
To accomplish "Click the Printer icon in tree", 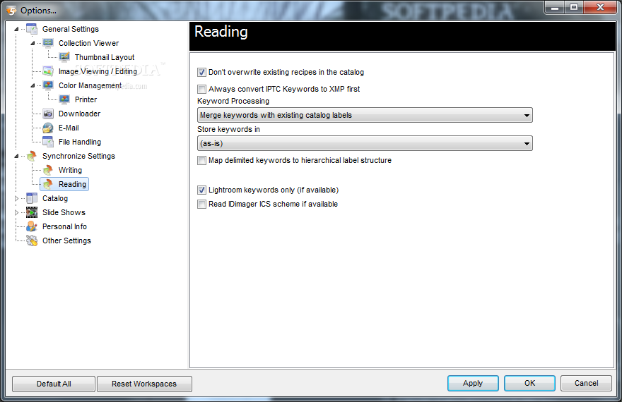I will (64, 99).
